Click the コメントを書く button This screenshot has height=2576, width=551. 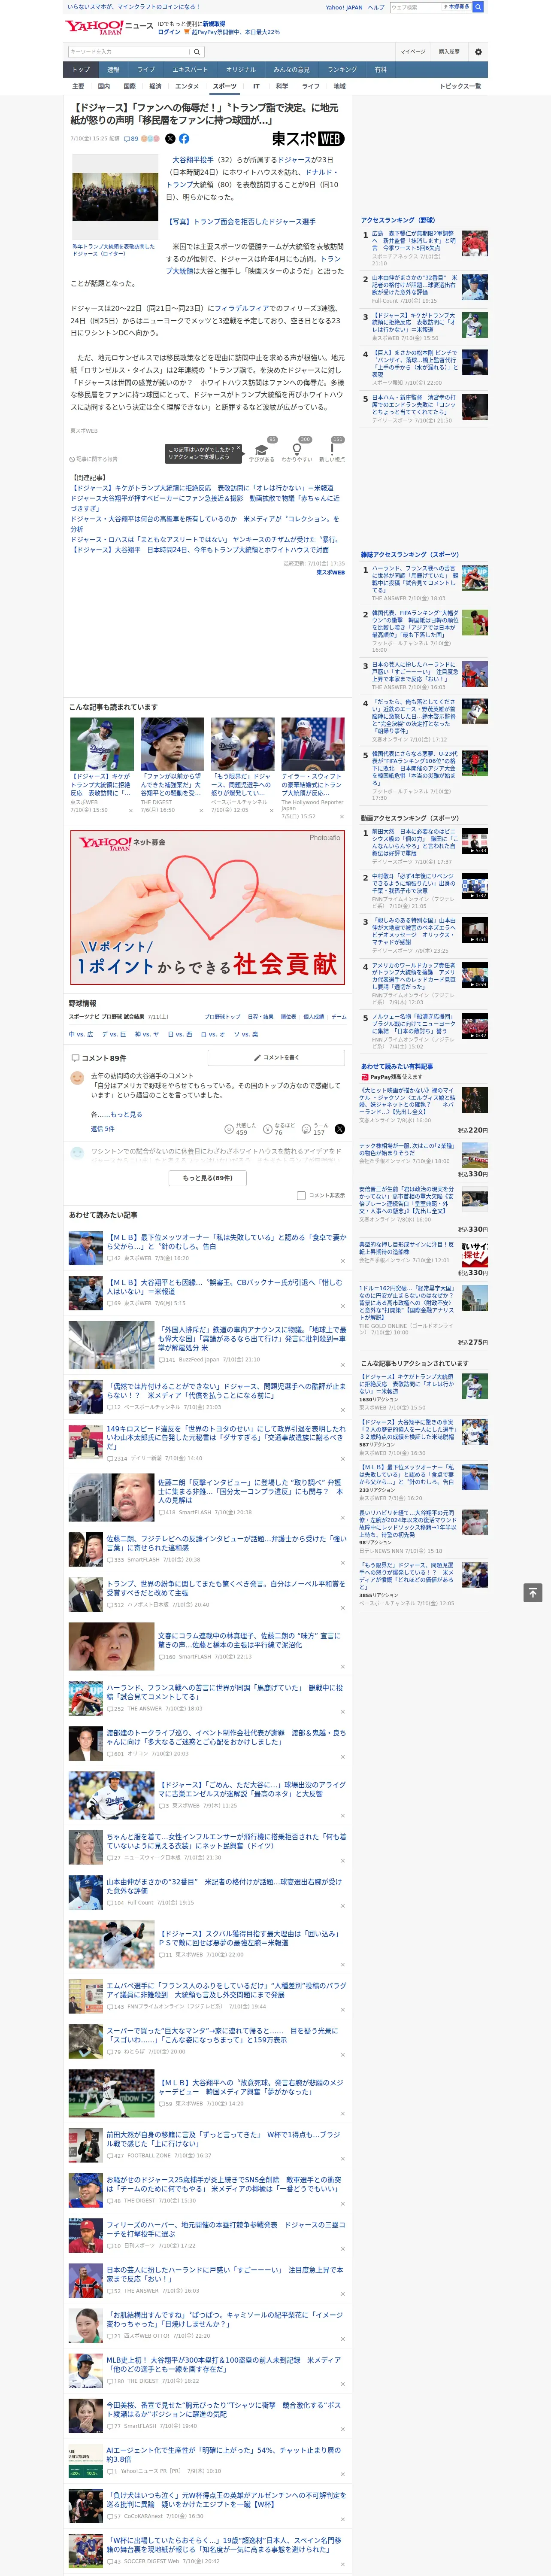click(277, 1057)
